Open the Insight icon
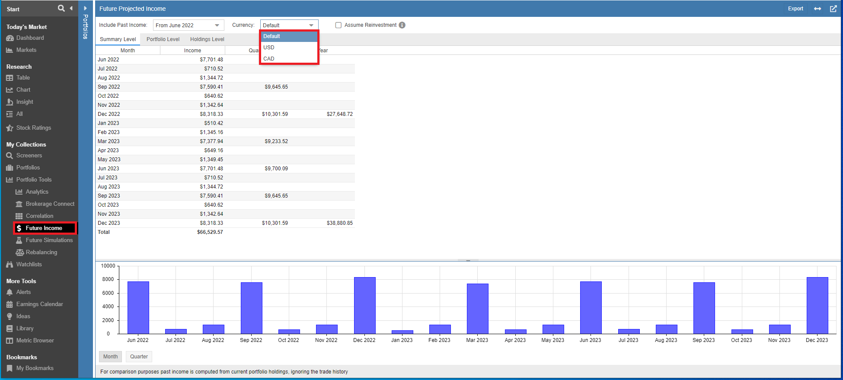 pyautogui.click(x=10, y=102)
